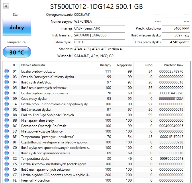Click the previous disk arrow icon
Screen dimensions: 192x183
6,6
